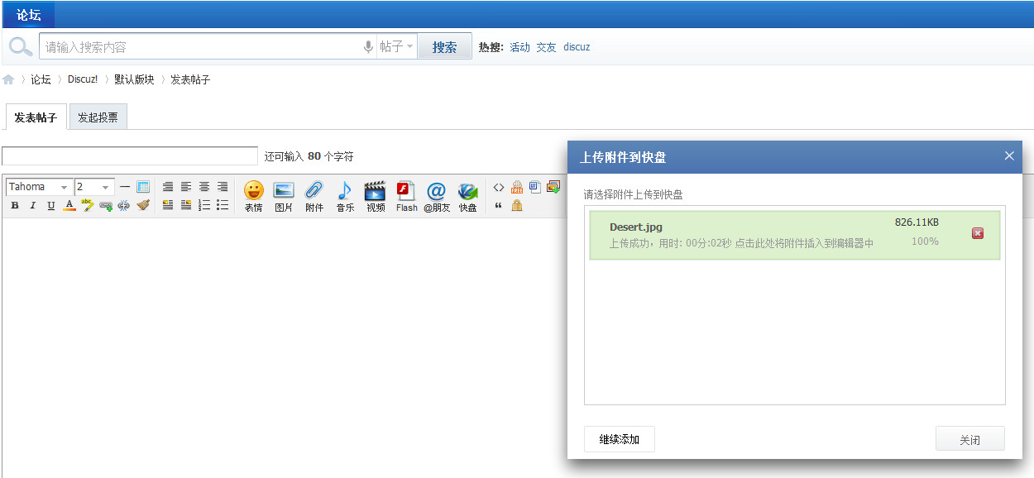Viewport: 1034px width, 478px height.
Task: Click the voice search microphone icon
Action: click(x=368, y=47)
